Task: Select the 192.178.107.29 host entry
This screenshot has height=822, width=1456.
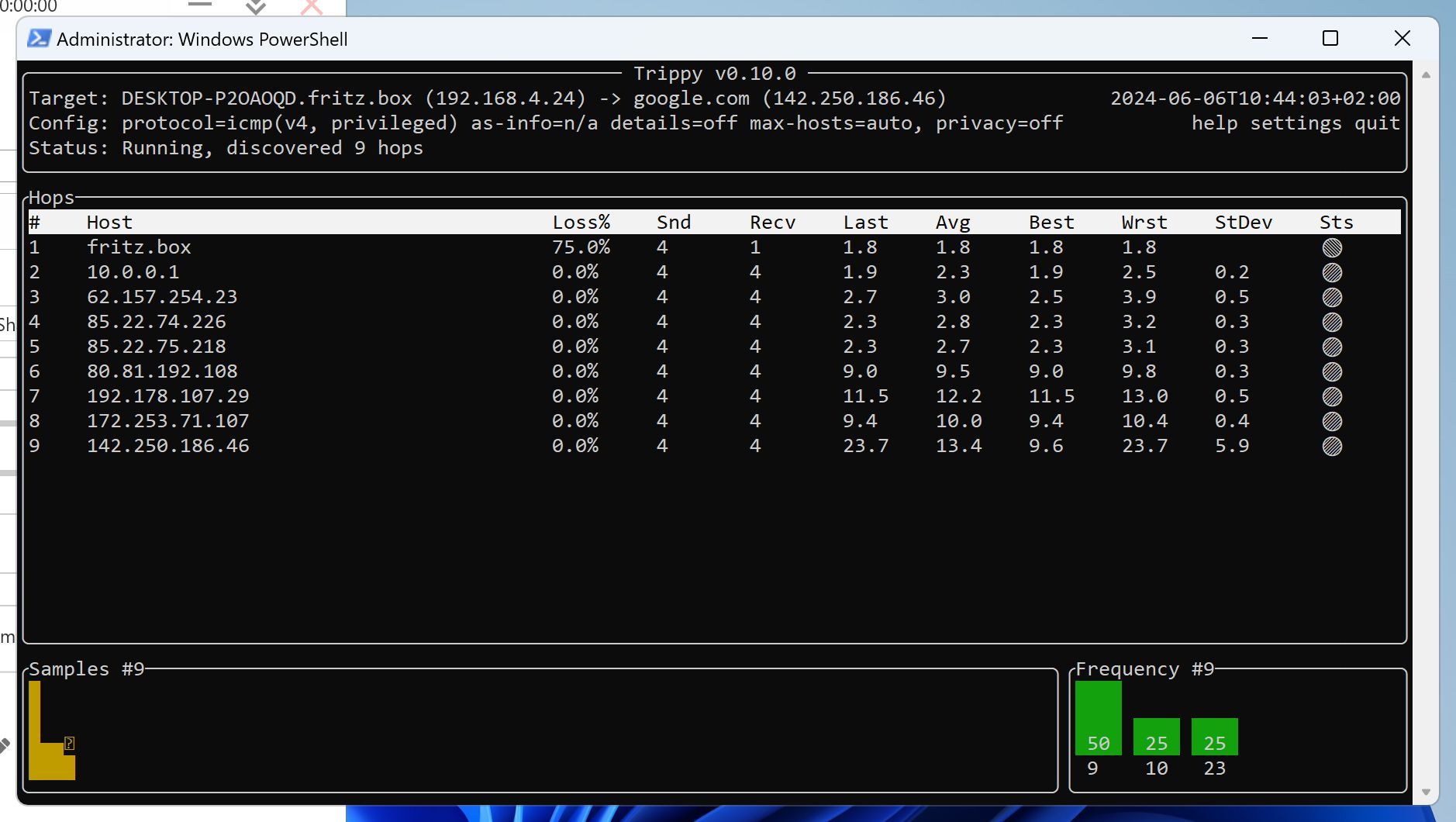Action: click(167, 396)
